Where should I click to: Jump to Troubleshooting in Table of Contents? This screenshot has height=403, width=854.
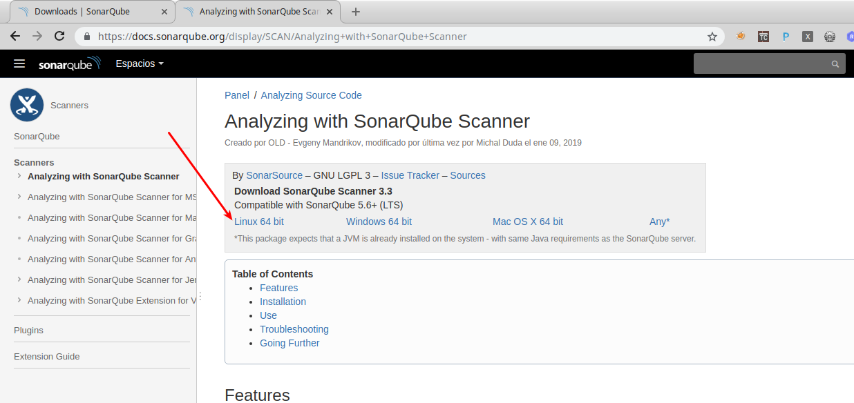pyautogui.click(x=294, y=329)
